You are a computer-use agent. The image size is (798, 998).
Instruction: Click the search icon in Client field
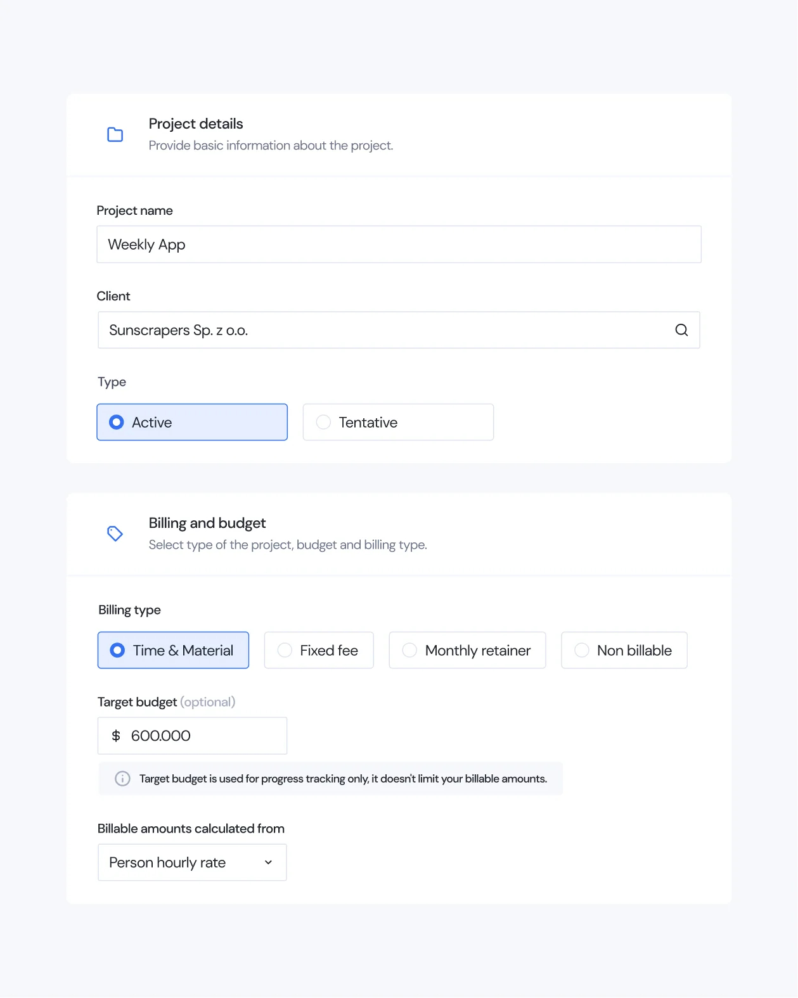(681, 330)
